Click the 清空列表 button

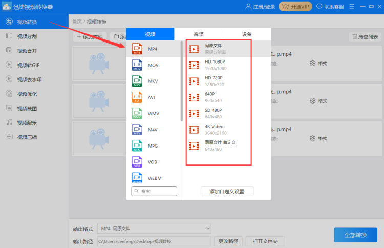click(x=365, y=37)
